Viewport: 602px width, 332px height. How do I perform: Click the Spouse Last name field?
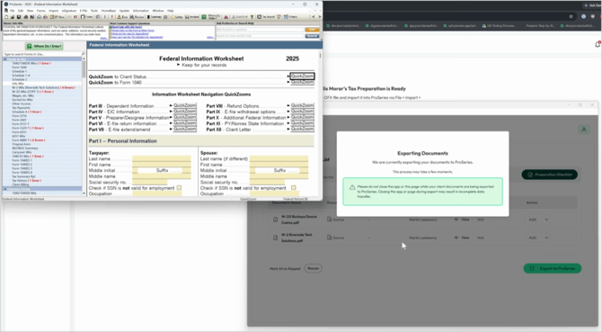click(279, 158)
